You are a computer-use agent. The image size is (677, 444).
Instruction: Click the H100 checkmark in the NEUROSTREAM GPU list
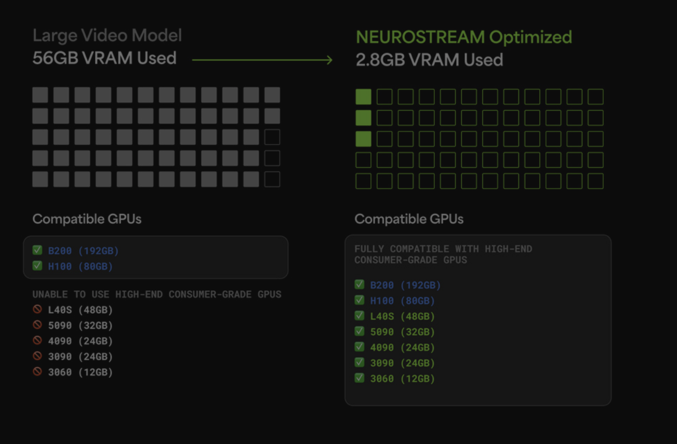[x=360, y=300]
